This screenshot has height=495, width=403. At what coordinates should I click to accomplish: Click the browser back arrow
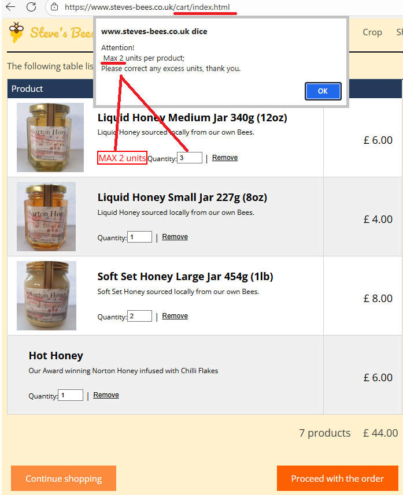pyautogui.click(x=10, y=6)
